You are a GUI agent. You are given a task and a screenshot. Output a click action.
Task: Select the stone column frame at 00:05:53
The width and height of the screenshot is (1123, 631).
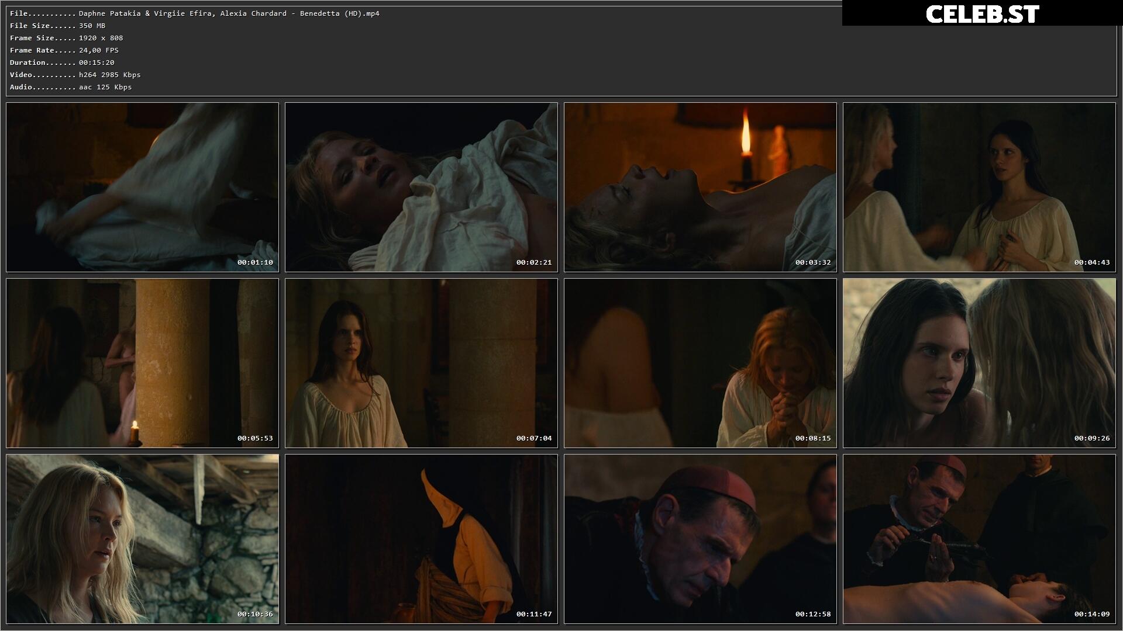pos(142,363)
